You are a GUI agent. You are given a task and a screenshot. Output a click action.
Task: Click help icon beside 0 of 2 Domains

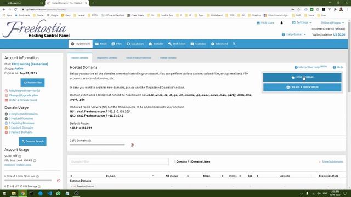pos(89,141)
